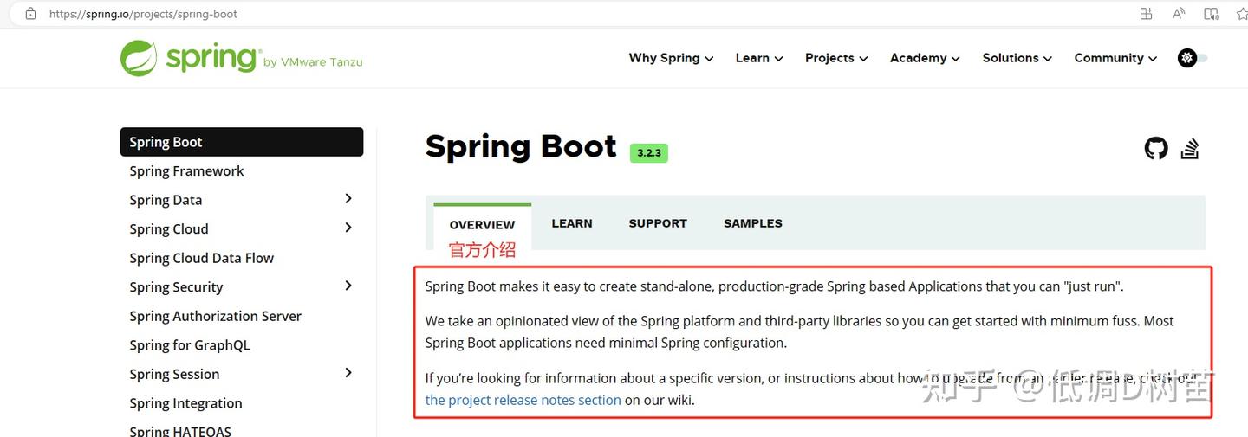Image resolution: width=1248 pixels, height=437 pixels.
Task: Switch to the SAMPLES tab
Action: (x=753, y=223)
